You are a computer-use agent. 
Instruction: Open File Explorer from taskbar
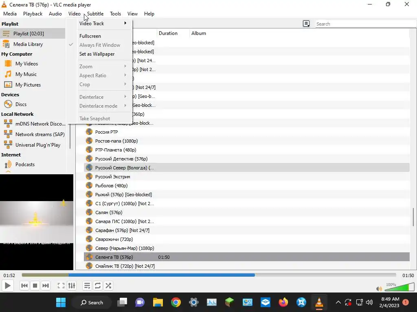[x=158, y=302]
